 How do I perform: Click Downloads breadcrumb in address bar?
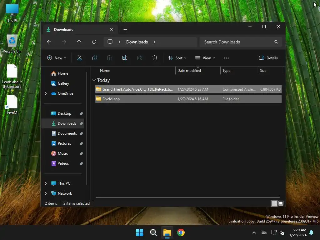point(137,42)
